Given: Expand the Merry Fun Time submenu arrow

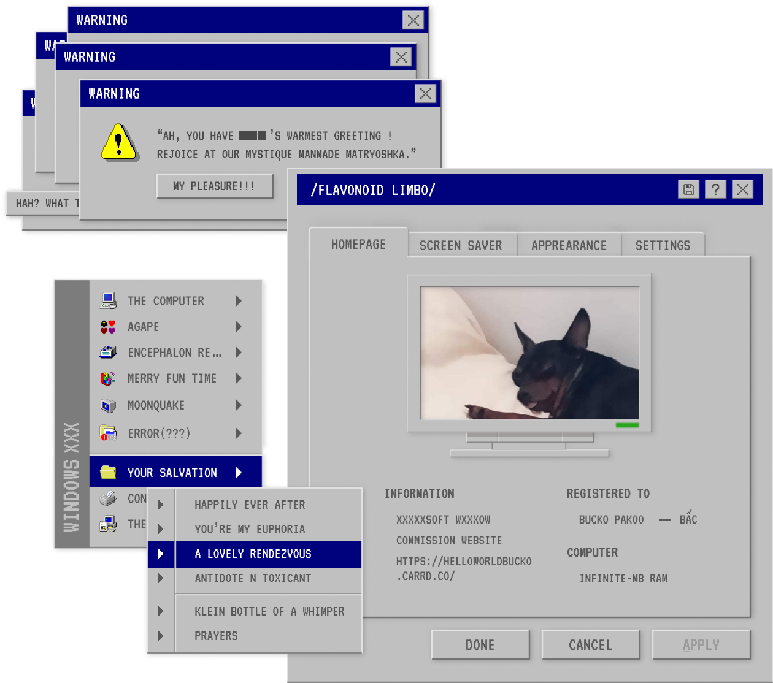Looking at the screenshot, I should (x=238, y=378).
